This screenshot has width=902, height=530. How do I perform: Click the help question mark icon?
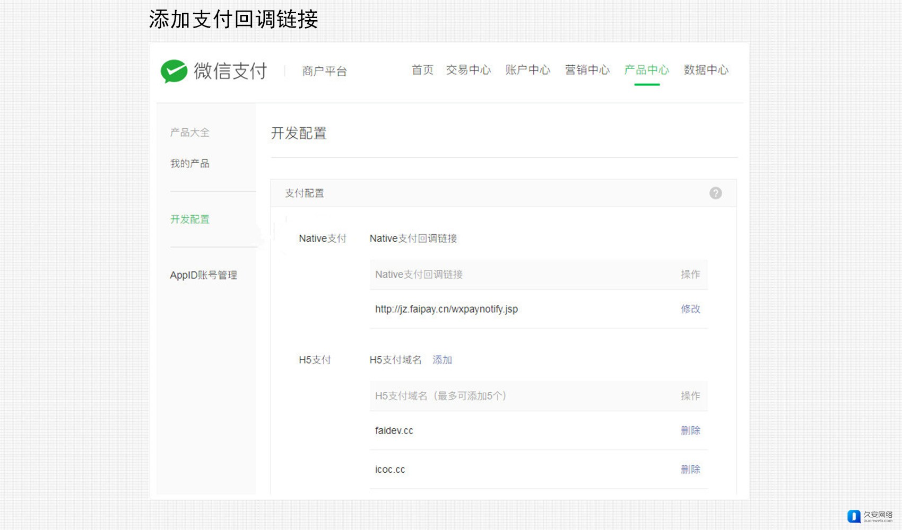[x=715, y=193]
